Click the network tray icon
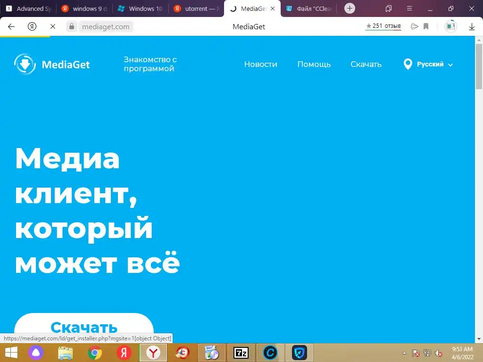The width and height of the screenshot is (483, 362). (x=427, y=353)
